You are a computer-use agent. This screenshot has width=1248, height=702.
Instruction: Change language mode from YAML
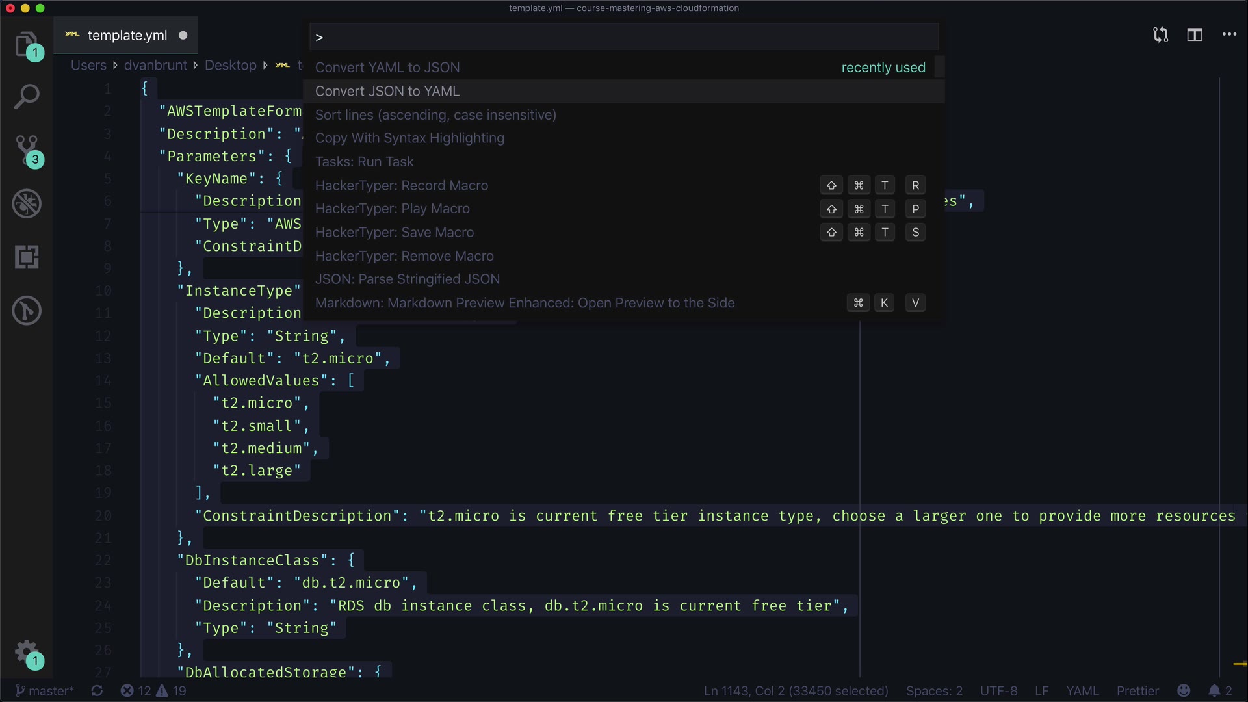click(x=1082, y=691)
